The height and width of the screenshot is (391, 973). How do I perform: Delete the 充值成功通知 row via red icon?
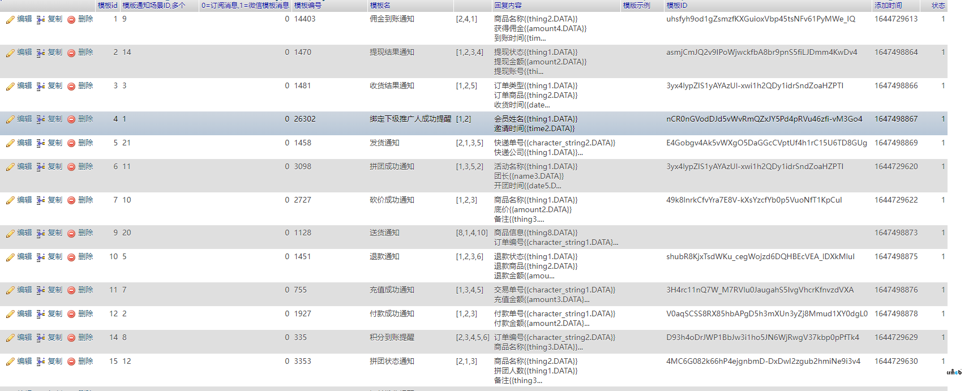[x=71, y=291]
